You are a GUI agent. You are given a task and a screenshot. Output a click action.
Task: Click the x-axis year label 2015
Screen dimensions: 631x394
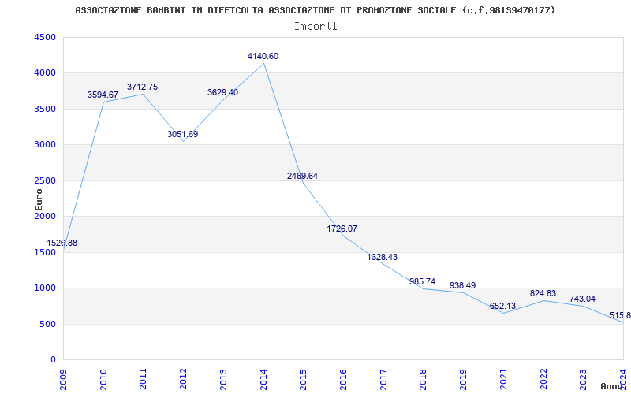coord(303,380)
